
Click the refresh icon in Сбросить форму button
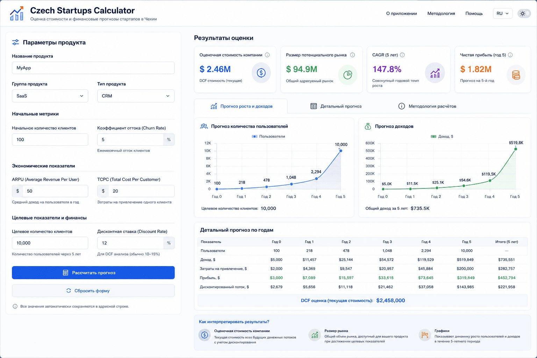pos(69,291)
